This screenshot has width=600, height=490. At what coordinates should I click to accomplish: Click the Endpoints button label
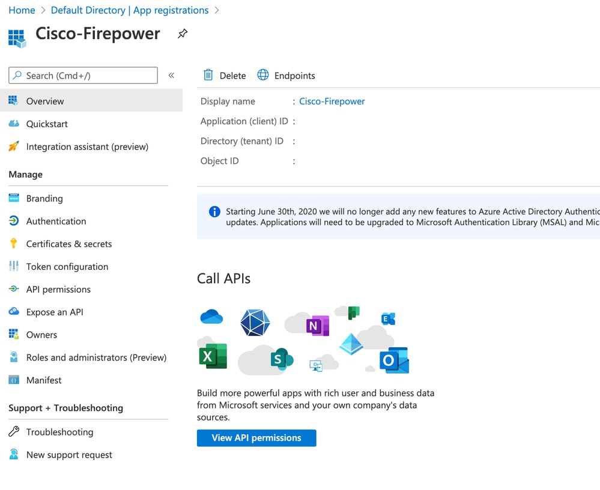[x=295, y=76]
